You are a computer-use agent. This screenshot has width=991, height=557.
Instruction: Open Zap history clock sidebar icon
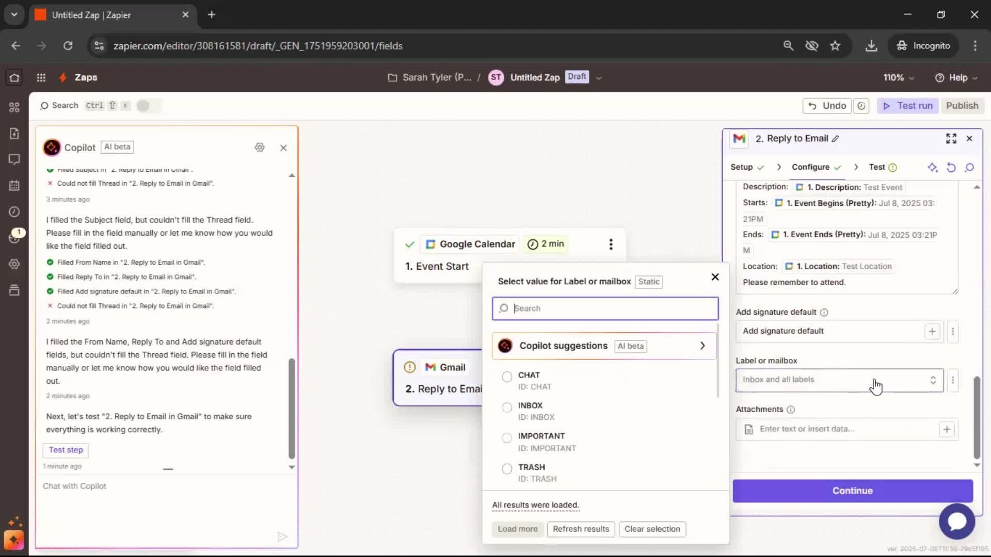click(x=14, y=212)
